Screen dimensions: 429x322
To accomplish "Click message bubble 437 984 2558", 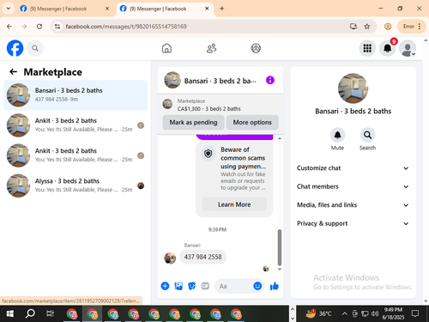I will pos(202,257).
